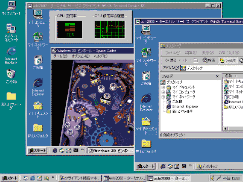Expand マイ ドキュメント in folder tree
Screen dimensions: 243x182
point(163,87)
